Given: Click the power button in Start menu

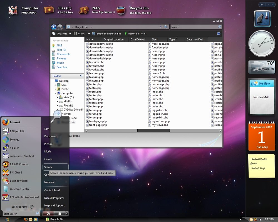Looking at the screenshot, I should [48, 213].
